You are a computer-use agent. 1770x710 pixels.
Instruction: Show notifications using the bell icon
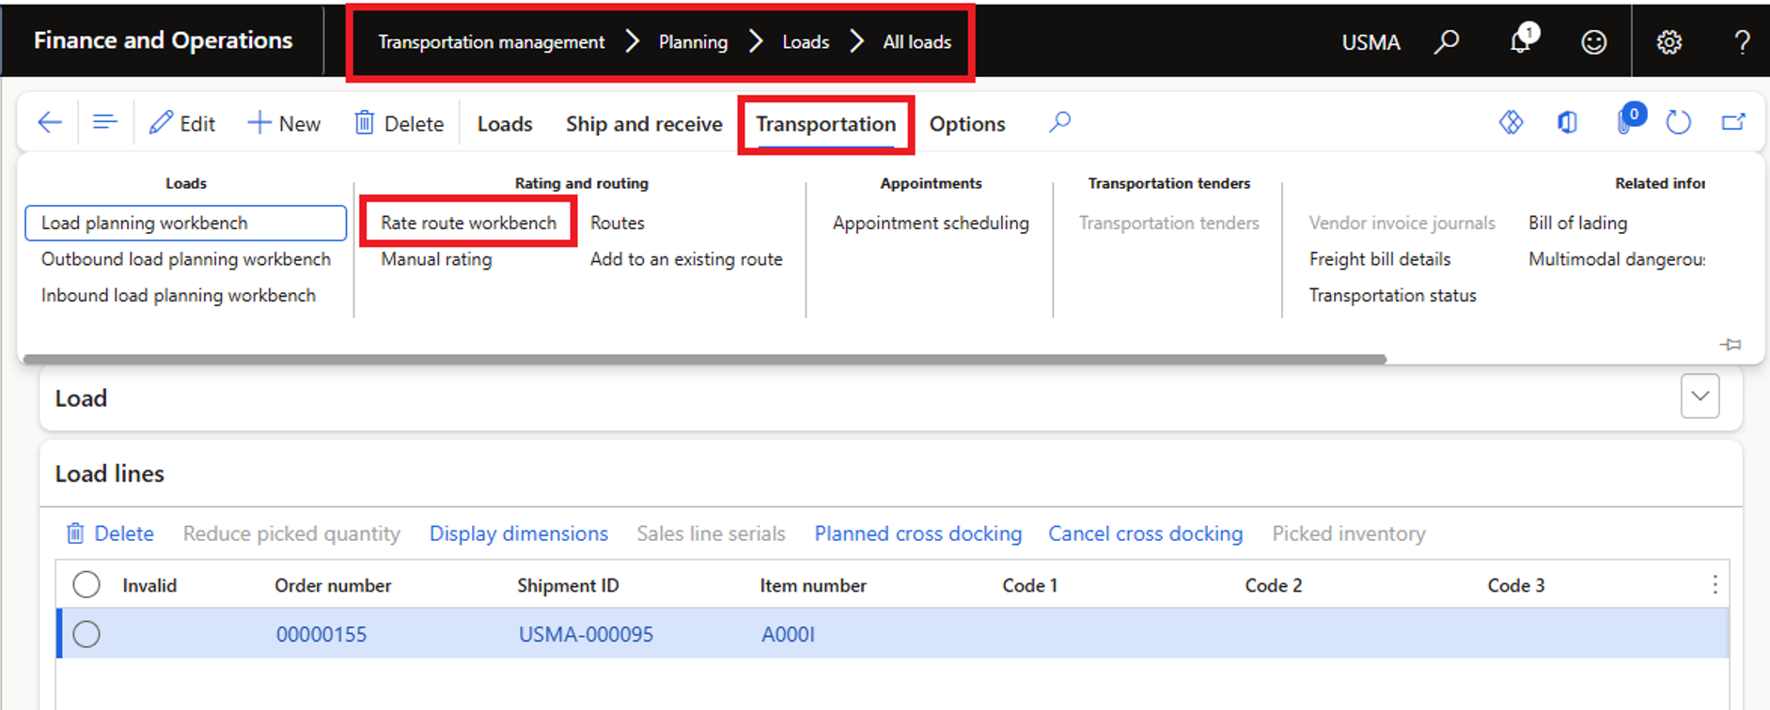tap(1521, 41)
